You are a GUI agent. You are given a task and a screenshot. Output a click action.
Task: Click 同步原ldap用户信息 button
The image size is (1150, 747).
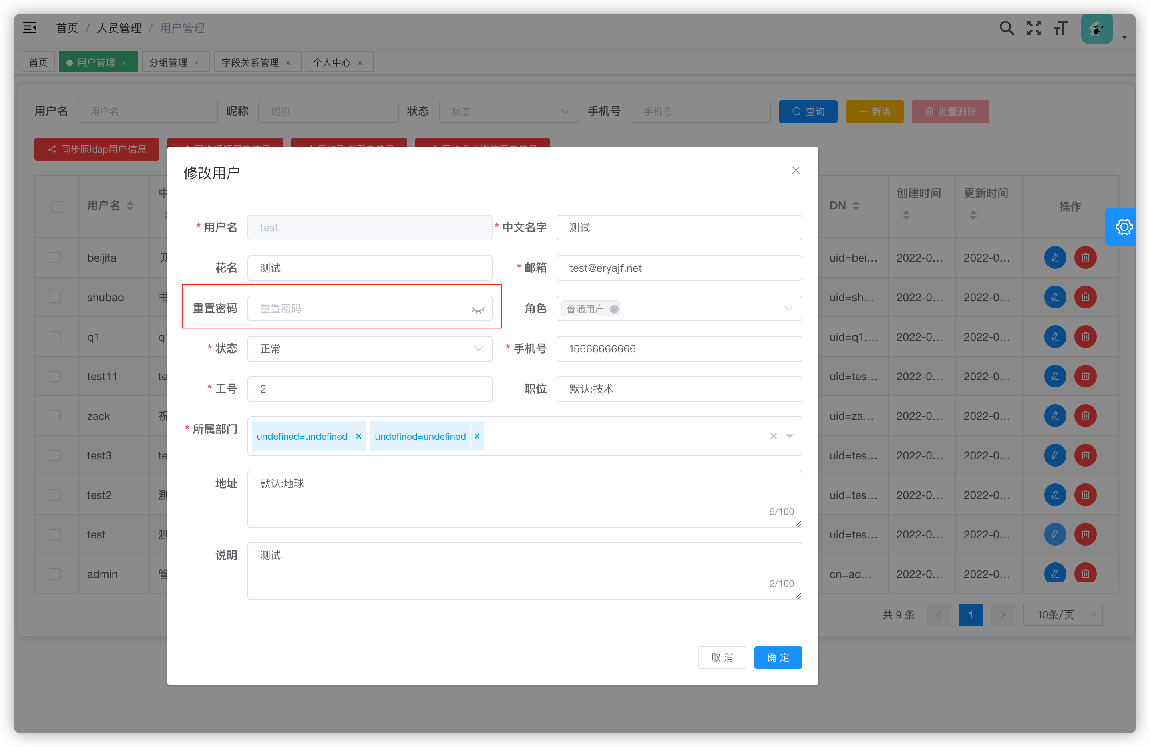[97, 149]
